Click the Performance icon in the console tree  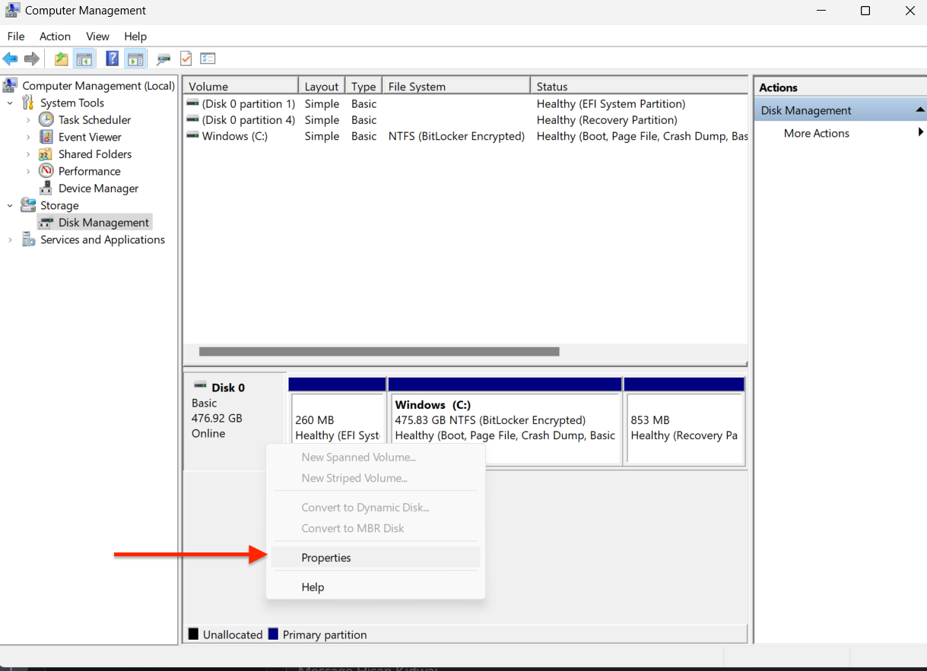[46, 171]
